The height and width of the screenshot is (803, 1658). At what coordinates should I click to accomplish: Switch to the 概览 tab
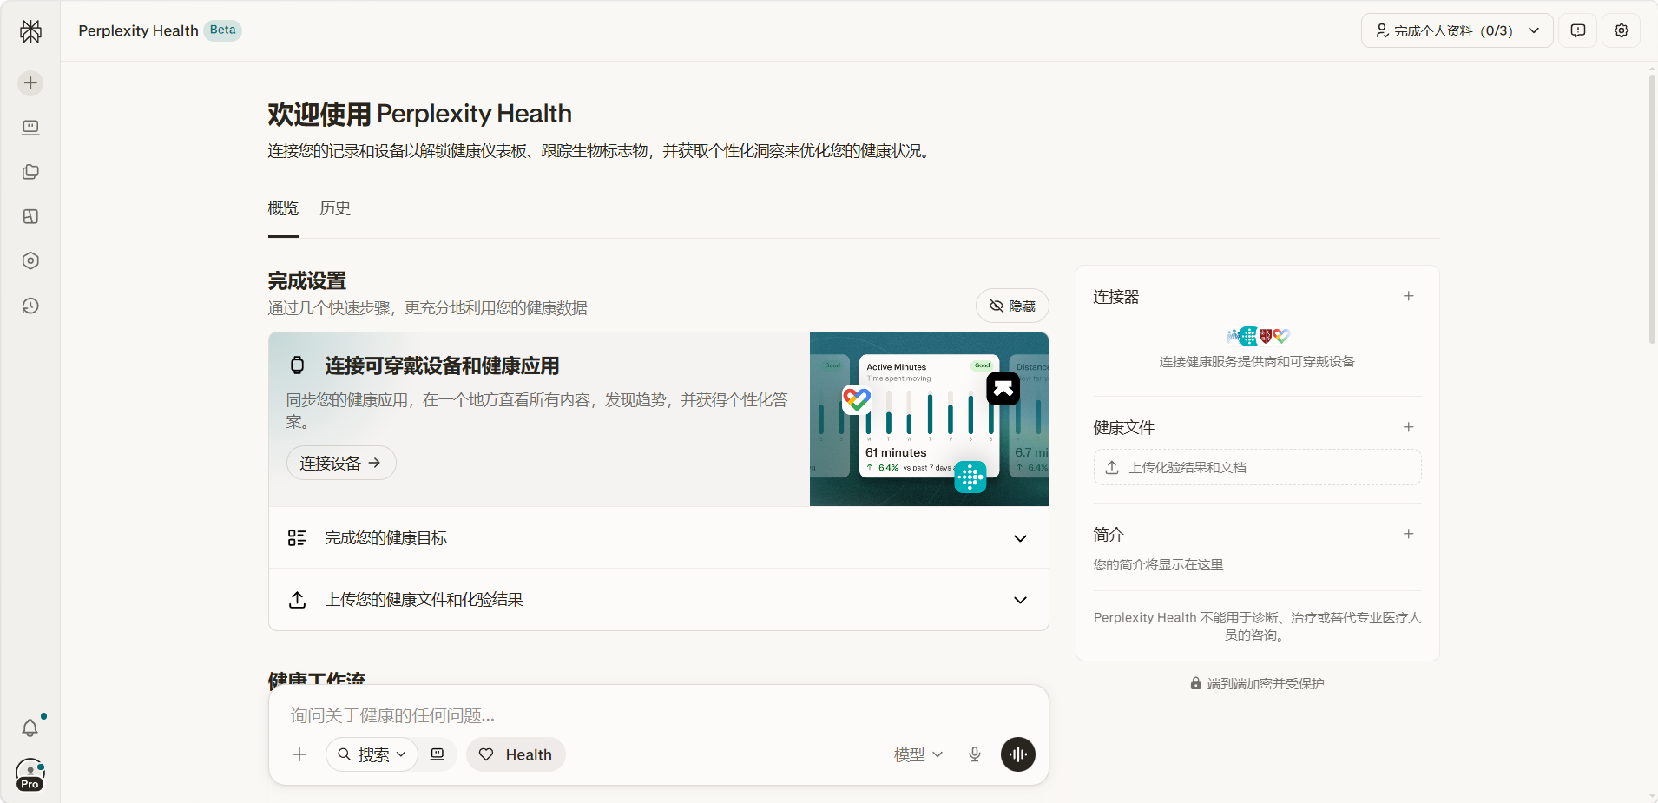coord(283,208)
